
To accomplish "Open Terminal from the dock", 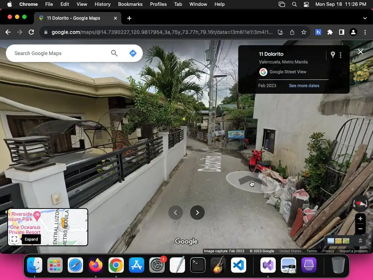I will (x=198, y=265).
